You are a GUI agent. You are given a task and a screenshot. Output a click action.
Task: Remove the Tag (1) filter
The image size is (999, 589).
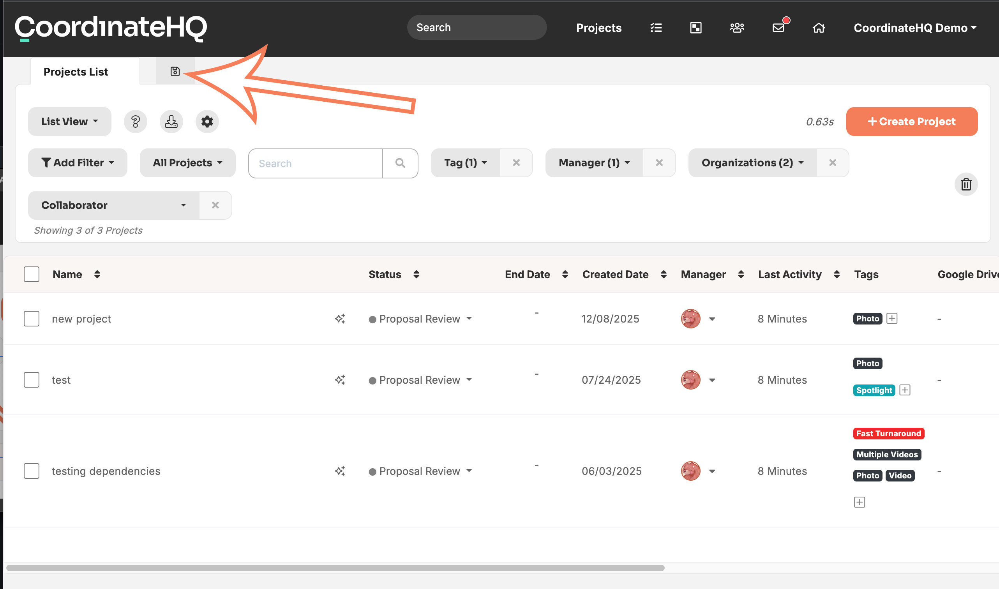click(516, 163)
